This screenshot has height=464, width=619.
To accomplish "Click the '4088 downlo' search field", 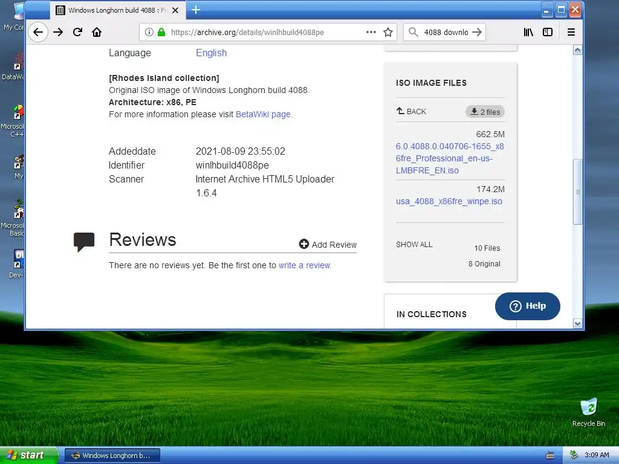I will 446,32.
